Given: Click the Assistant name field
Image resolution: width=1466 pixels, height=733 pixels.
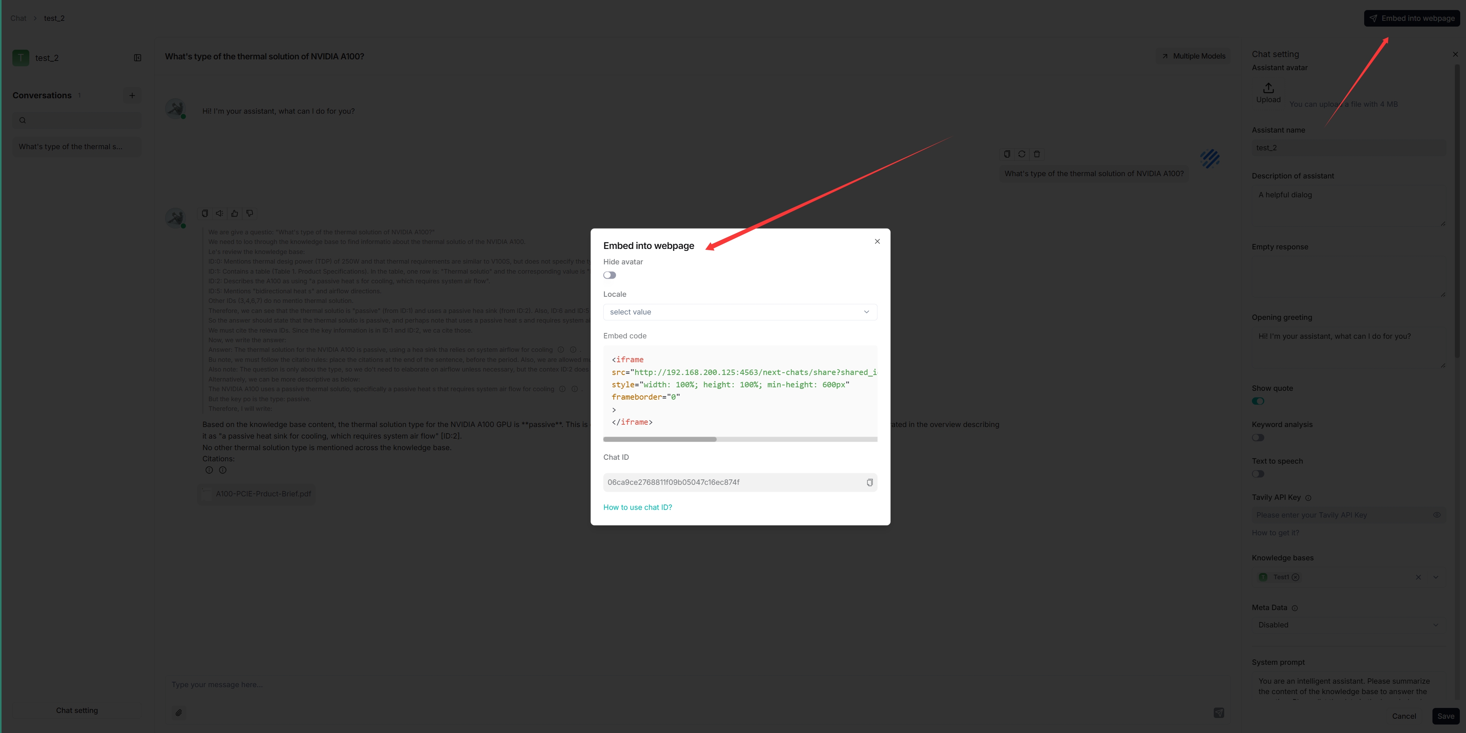Looking at the screenshot, I should [1348, 148].
